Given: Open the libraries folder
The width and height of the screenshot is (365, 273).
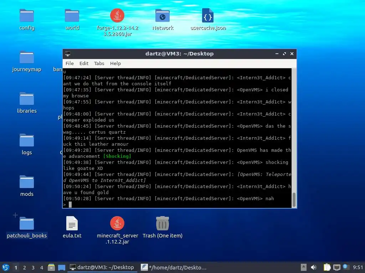Looking at the screenshot, I should coord(27,99).
